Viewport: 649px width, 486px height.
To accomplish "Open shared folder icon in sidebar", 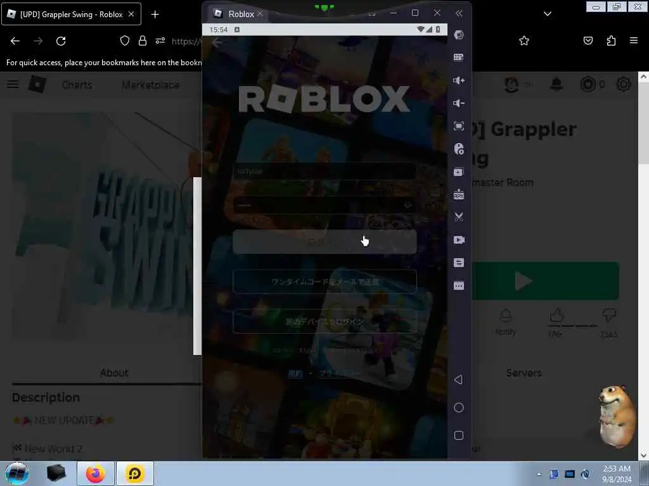I will (459, 263).
